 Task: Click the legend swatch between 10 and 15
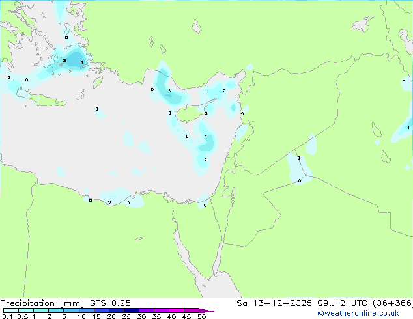[86, 311]
